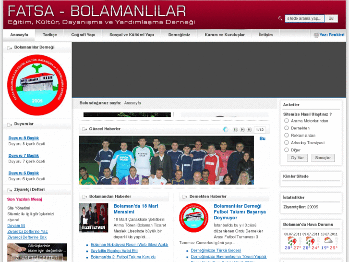Image resolution: width=349 pixels, height=262 pixels.
Task: Click the Güncel Haberler header arrow icon
Action: pyautogui.click(x=84, y=129)
